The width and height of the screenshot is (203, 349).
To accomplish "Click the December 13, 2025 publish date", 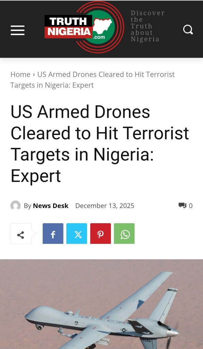I will point(105,206).
